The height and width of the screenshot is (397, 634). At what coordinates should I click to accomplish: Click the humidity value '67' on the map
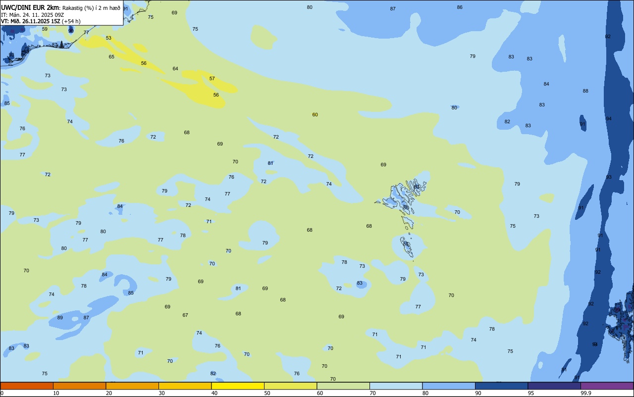pos(185,315)
